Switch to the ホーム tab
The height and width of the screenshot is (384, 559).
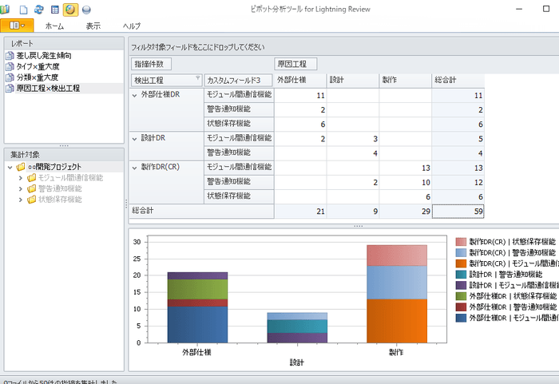[x=54, y=26]
